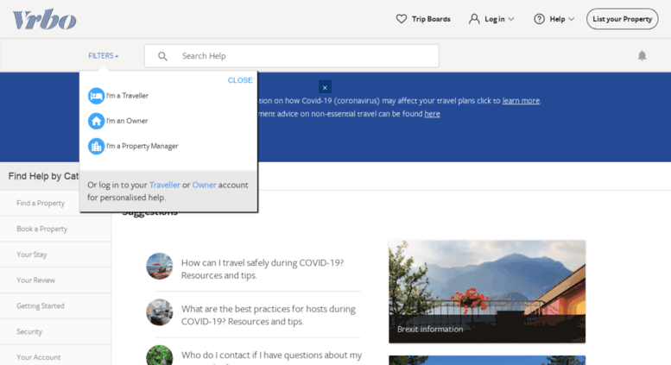Open 'Who do I contact' article
Screen dimensions: 671x365
(271, 357)
